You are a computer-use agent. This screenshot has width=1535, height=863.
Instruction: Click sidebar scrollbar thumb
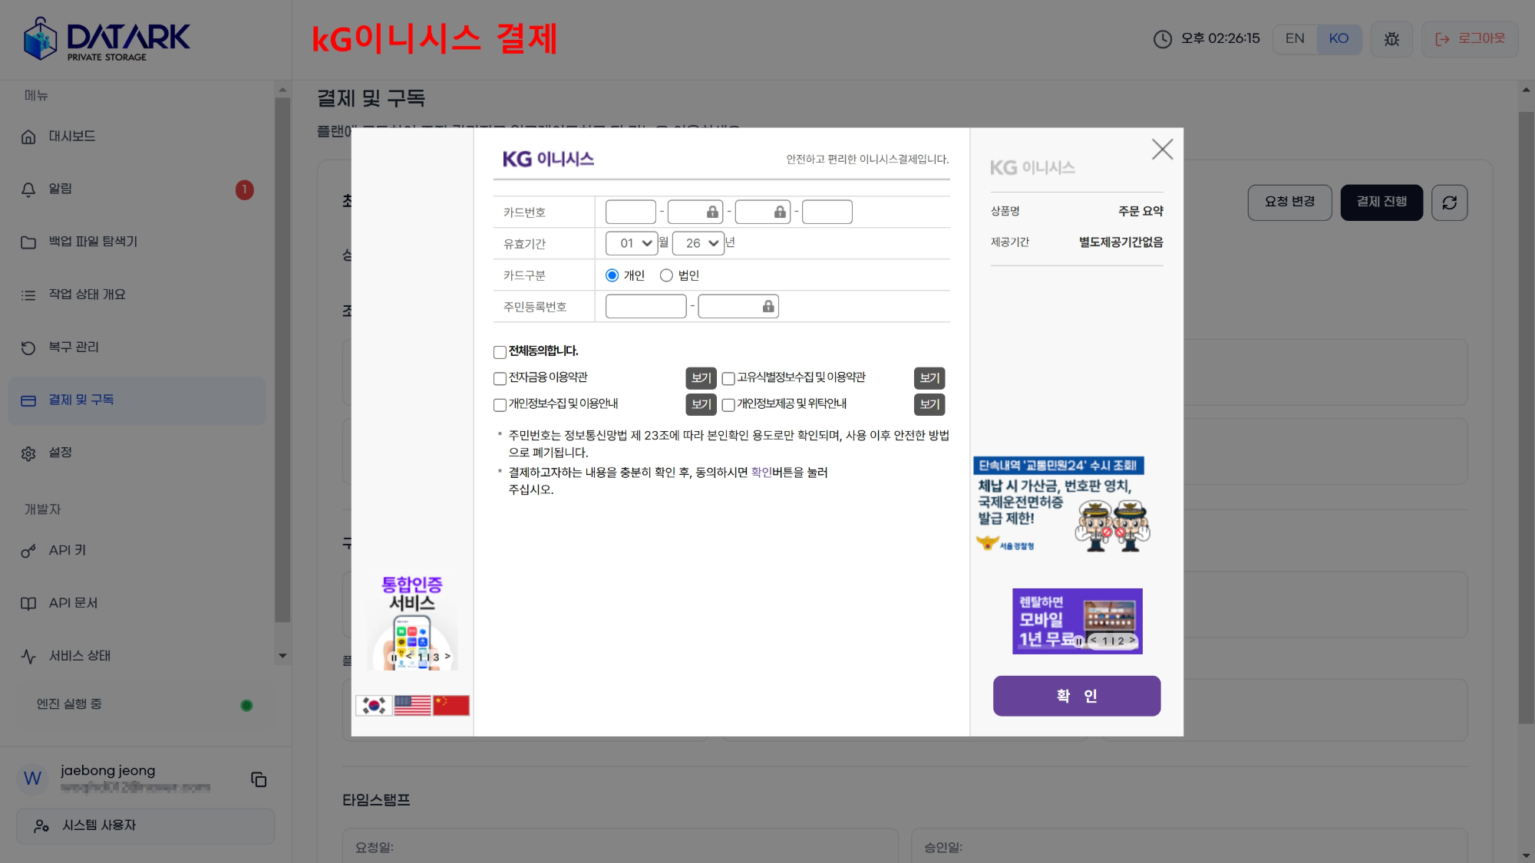282,361
